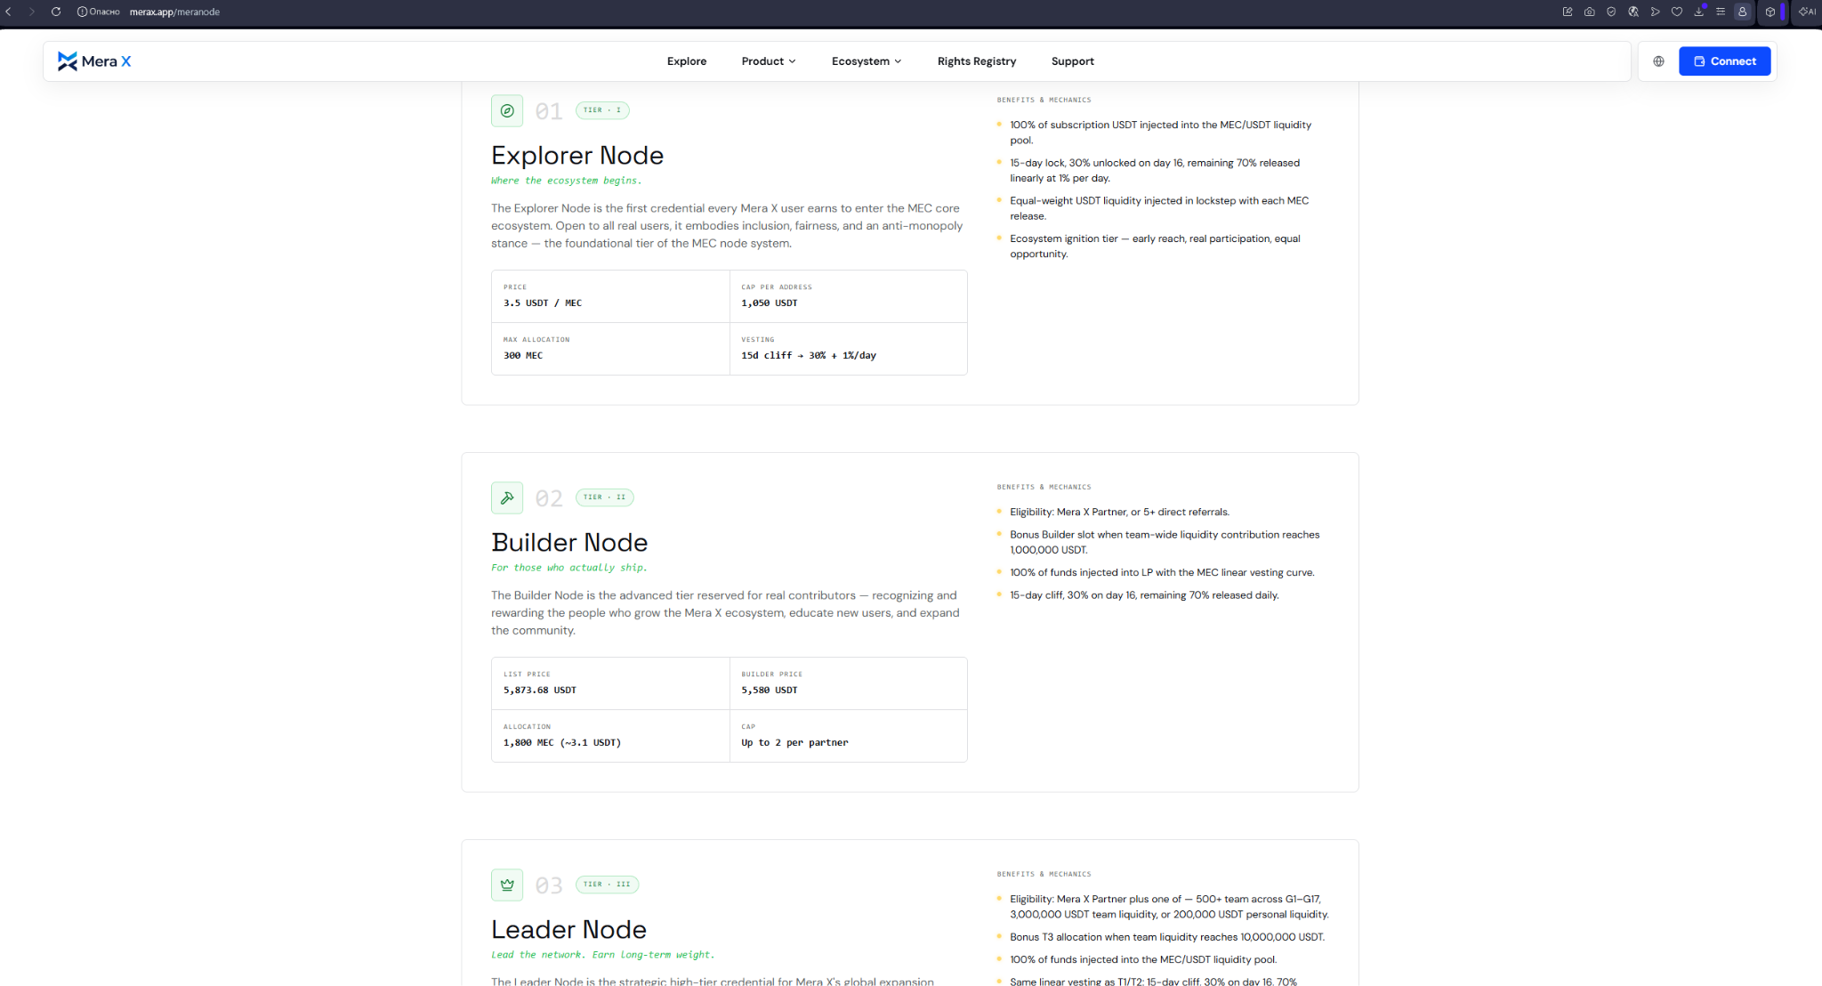The image size is (1822, 986).
Task: Open the shield protection icon
Action: tap(1611, 12)
